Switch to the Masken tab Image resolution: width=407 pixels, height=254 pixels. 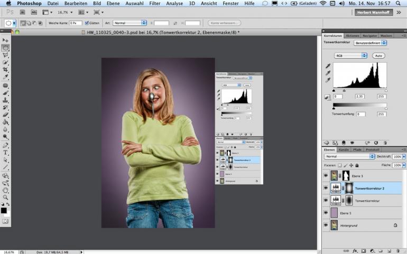[x=386, y=35]
